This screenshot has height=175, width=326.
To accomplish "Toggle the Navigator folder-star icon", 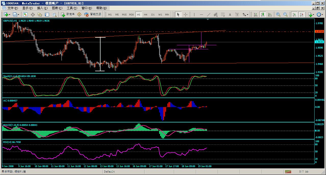I will pos(40,14).
